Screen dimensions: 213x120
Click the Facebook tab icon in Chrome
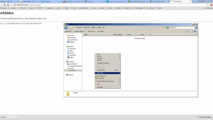point(86,1)
